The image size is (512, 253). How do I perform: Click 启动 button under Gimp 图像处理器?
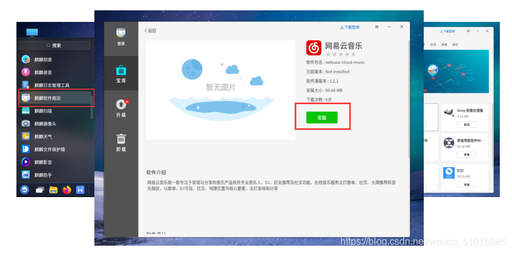click(x=466, y=125)
